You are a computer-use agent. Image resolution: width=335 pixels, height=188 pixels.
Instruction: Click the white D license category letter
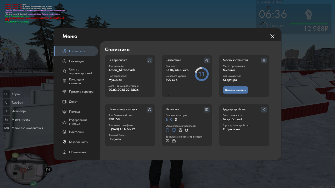176,120
